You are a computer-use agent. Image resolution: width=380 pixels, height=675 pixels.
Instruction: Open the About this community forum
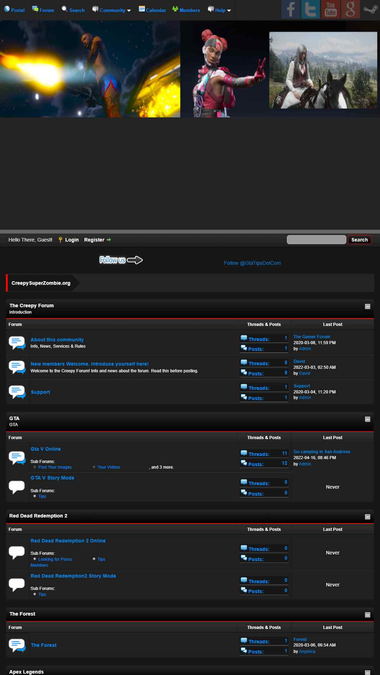(x=57, y=340)
